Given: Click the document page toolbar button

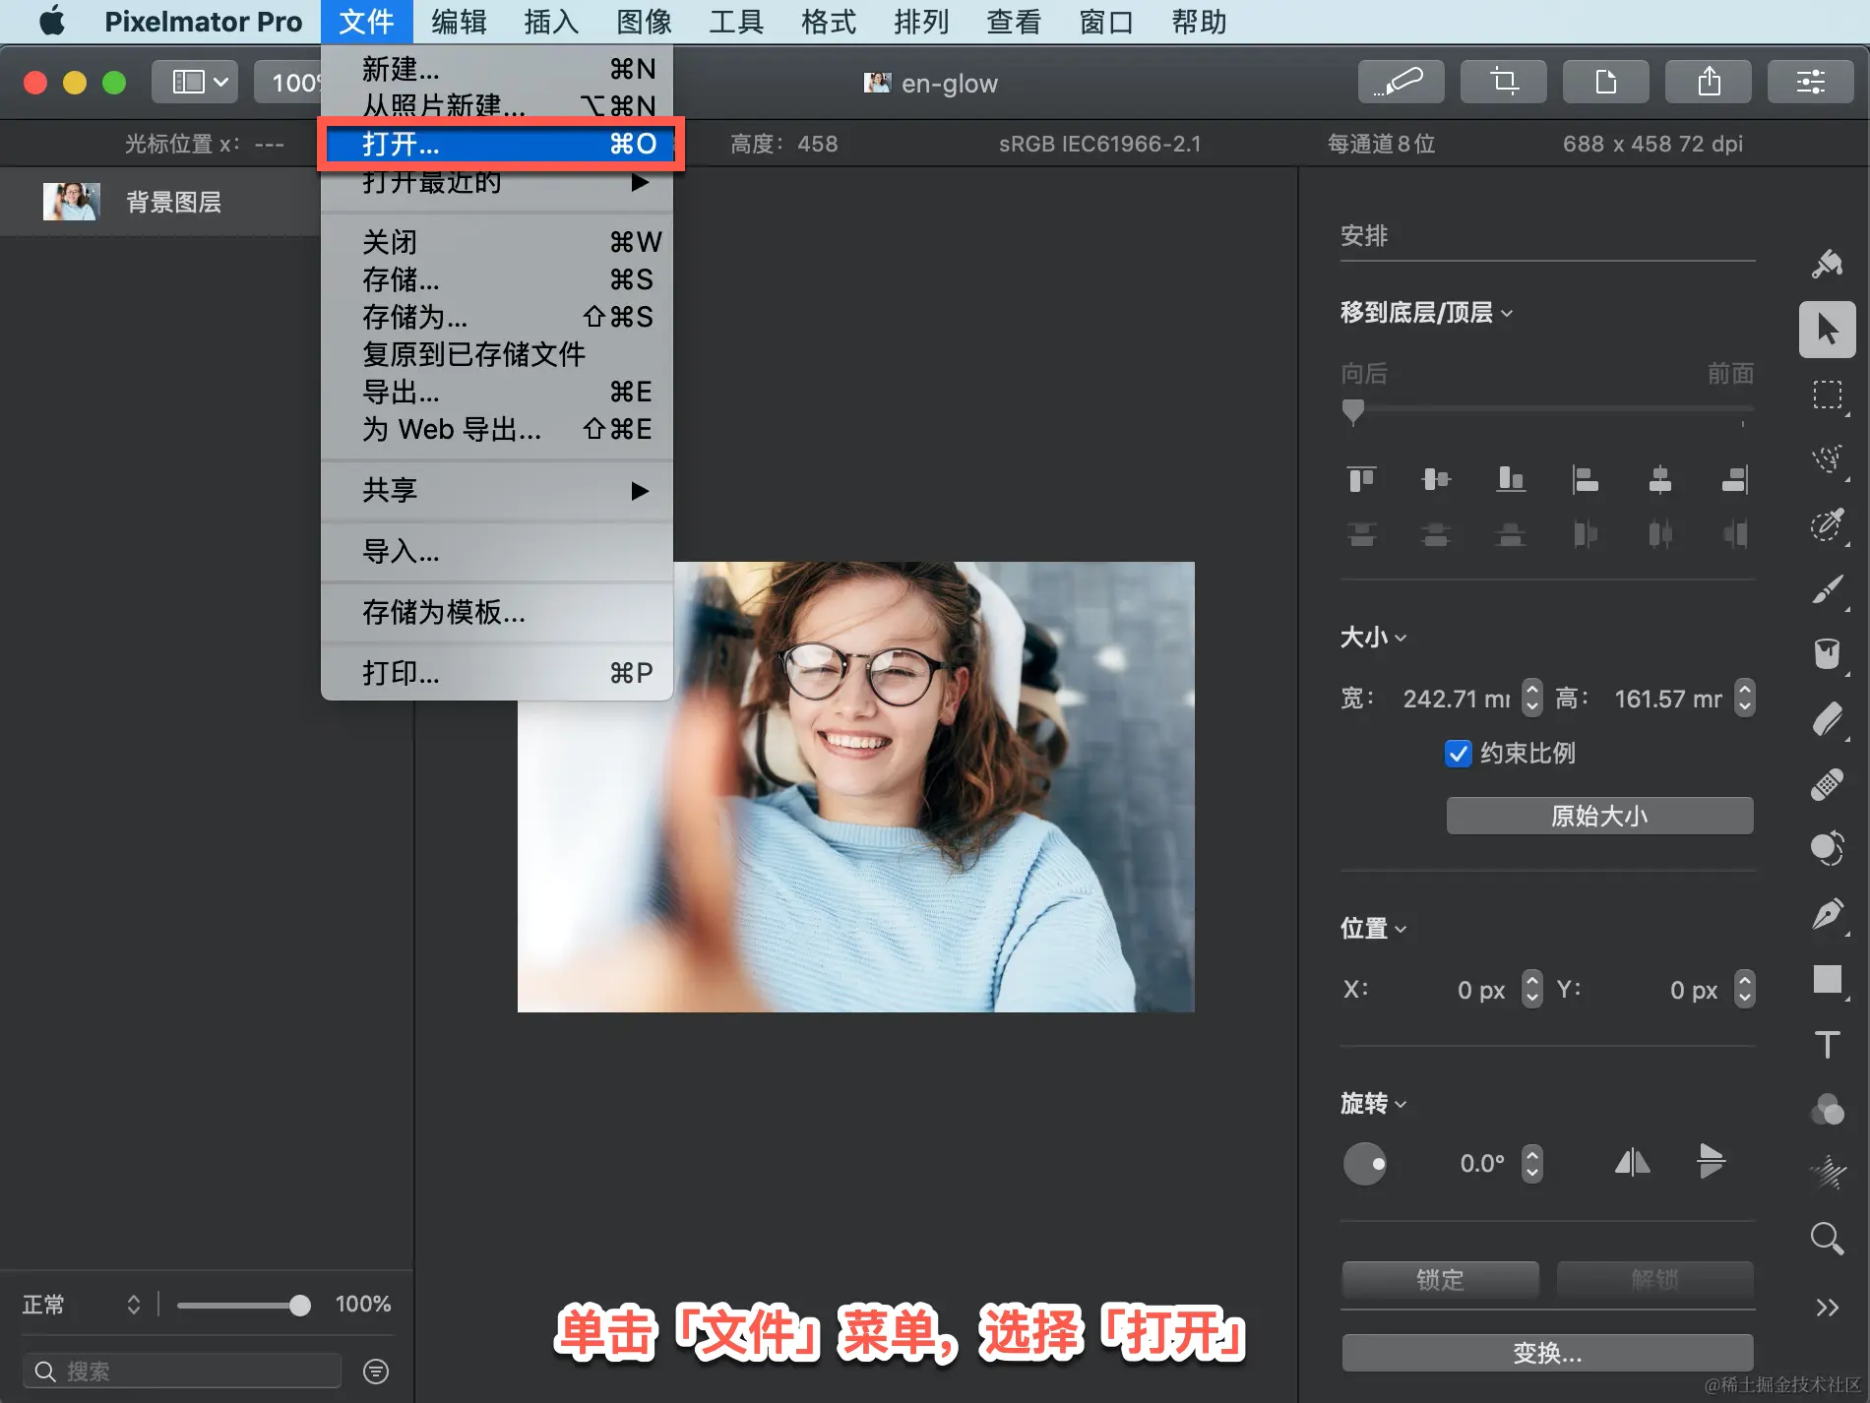Looking at the screenshot, I should (1606, 82).
